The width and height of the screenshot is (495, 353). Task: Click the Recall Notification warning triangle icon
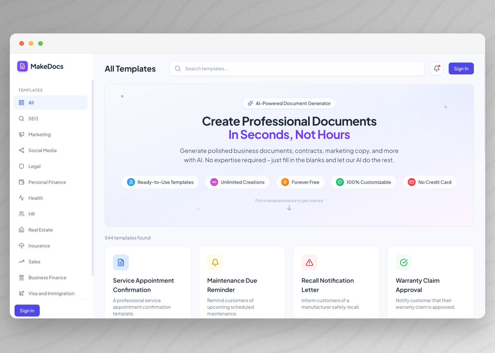click(x=309, y=262)
